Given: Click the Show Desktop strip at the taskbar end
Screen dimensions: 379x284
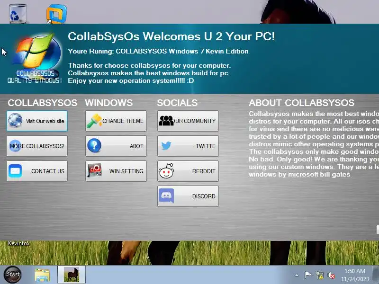Looking at the screenshot, I should click(376, 275).
